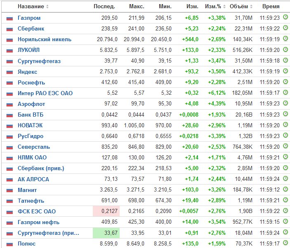Click the Послед. column header
This screenshot has width=290, height=248.
(x=104, y=7)
